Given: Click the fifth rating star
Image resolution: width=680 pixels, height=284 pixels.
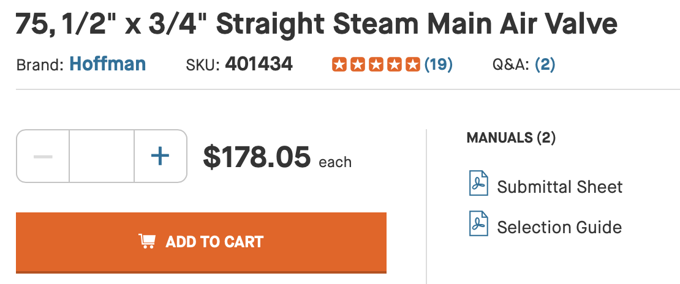Looking at the screenshot, I should (413, 64).
